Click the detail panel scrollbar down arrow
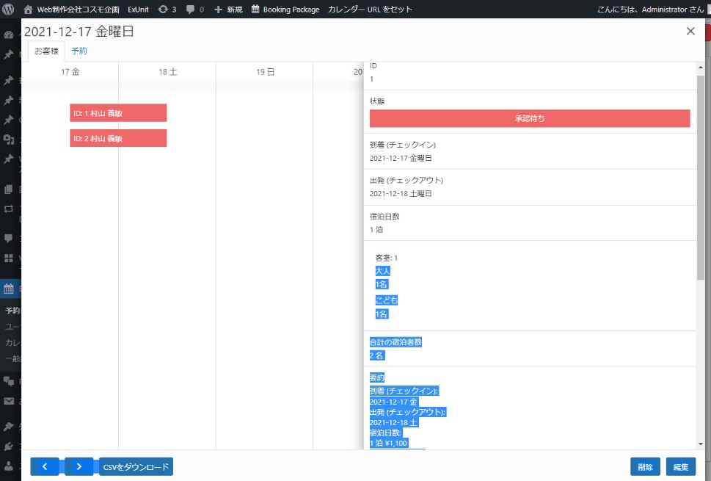The height and width of the screenshot is (481, 711). pos(700,444)
